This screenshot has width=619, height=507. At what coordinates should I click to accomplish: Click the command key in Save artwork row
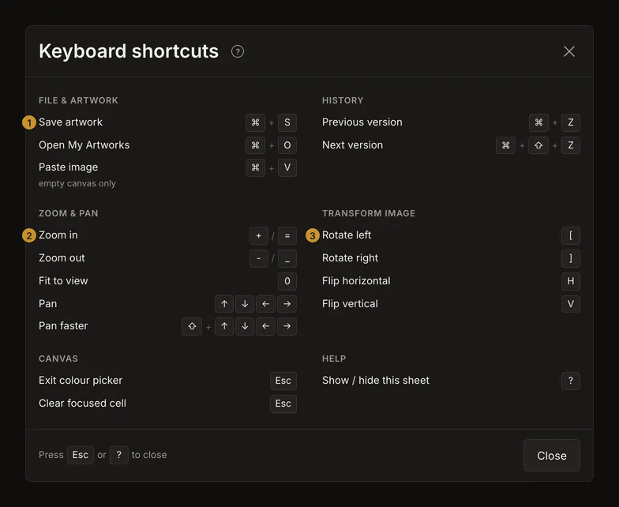(x=256, y=122)
